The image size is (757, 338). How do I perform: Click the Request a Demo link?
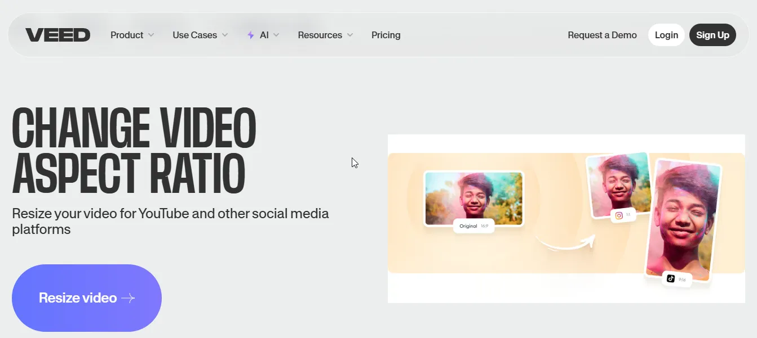pyautogui.click(x=602, y=35)
